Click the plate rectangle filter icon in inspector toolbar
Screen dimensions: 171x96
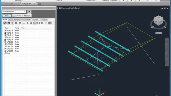[x=9, y=23]
